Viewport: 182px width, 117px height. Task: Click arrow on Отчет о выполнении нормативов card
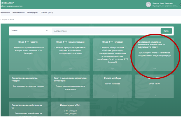tap(70, 95)
